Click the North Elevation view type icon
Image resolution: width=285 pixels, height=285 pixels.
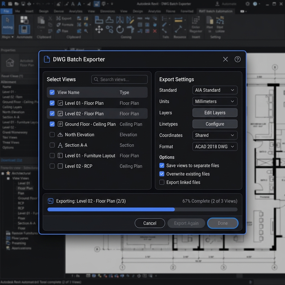coord(60,135)
